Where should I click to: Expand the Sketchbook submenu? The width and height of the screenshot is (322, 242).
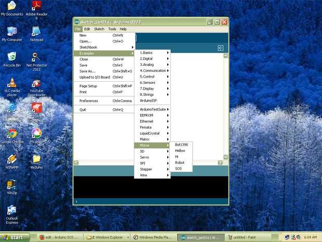click(104, 47)
